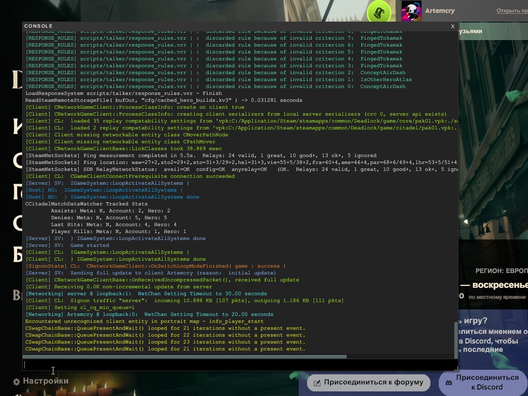Viewport: 528px width, 396px height.
Task: Click the Discord logo icon
Action: pyautogui.click(x=448, y=383)
